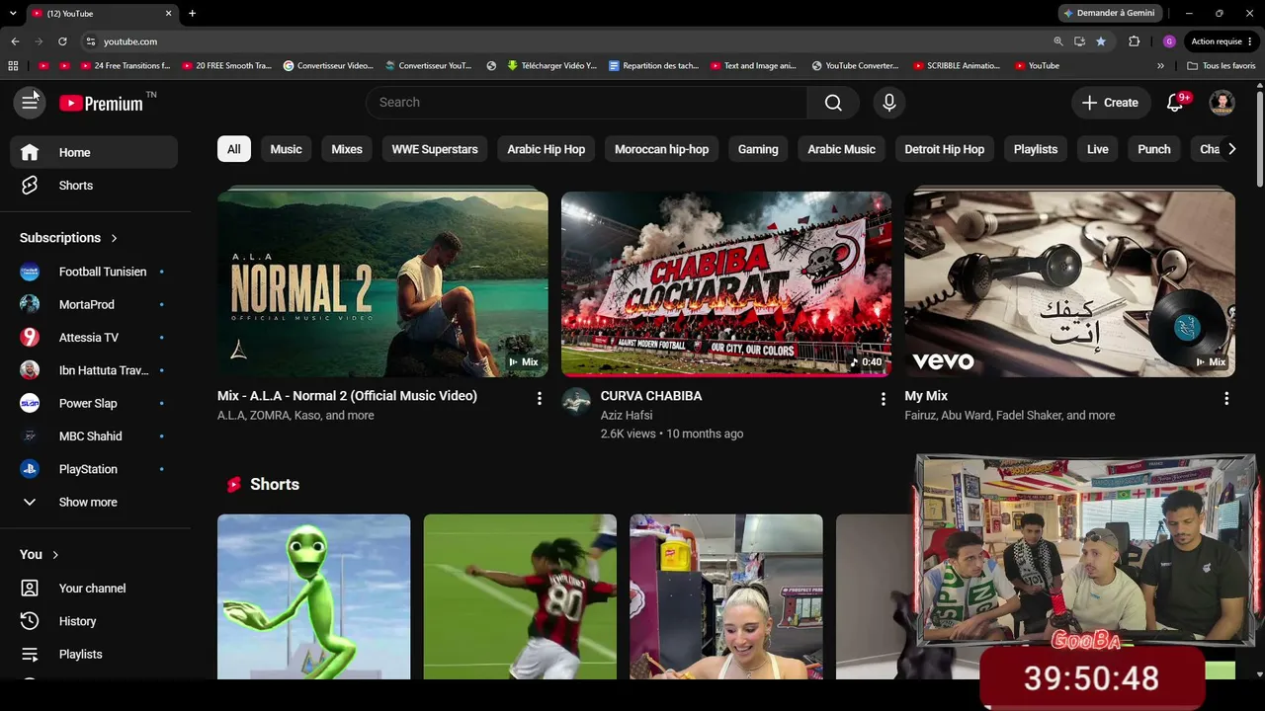Start voice search with the microphone

[x=889, y=103]
